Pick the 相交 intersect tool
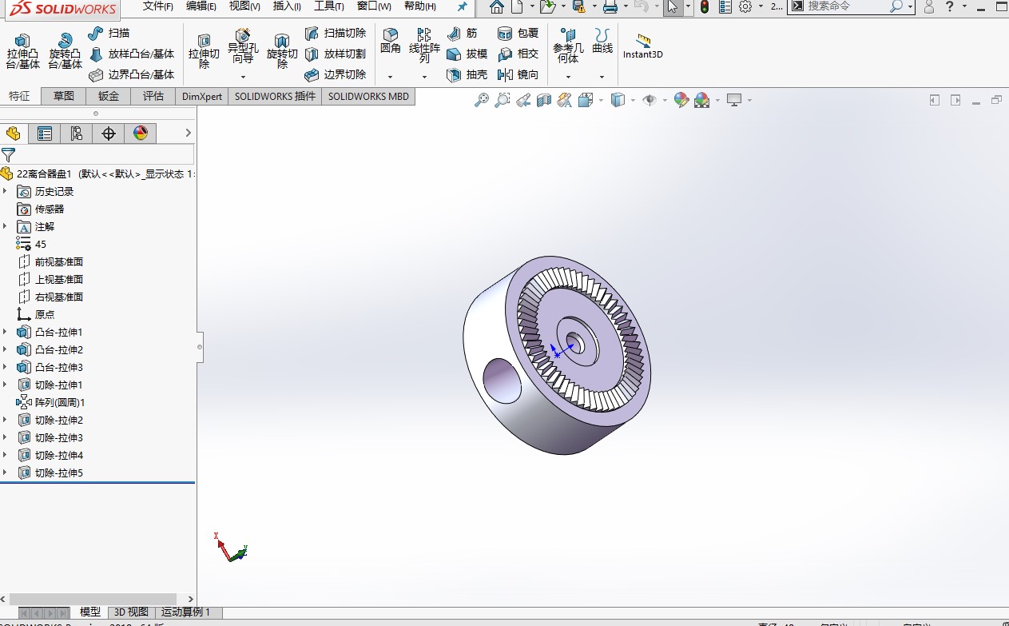1009x626 pixels. coord(518,54)
